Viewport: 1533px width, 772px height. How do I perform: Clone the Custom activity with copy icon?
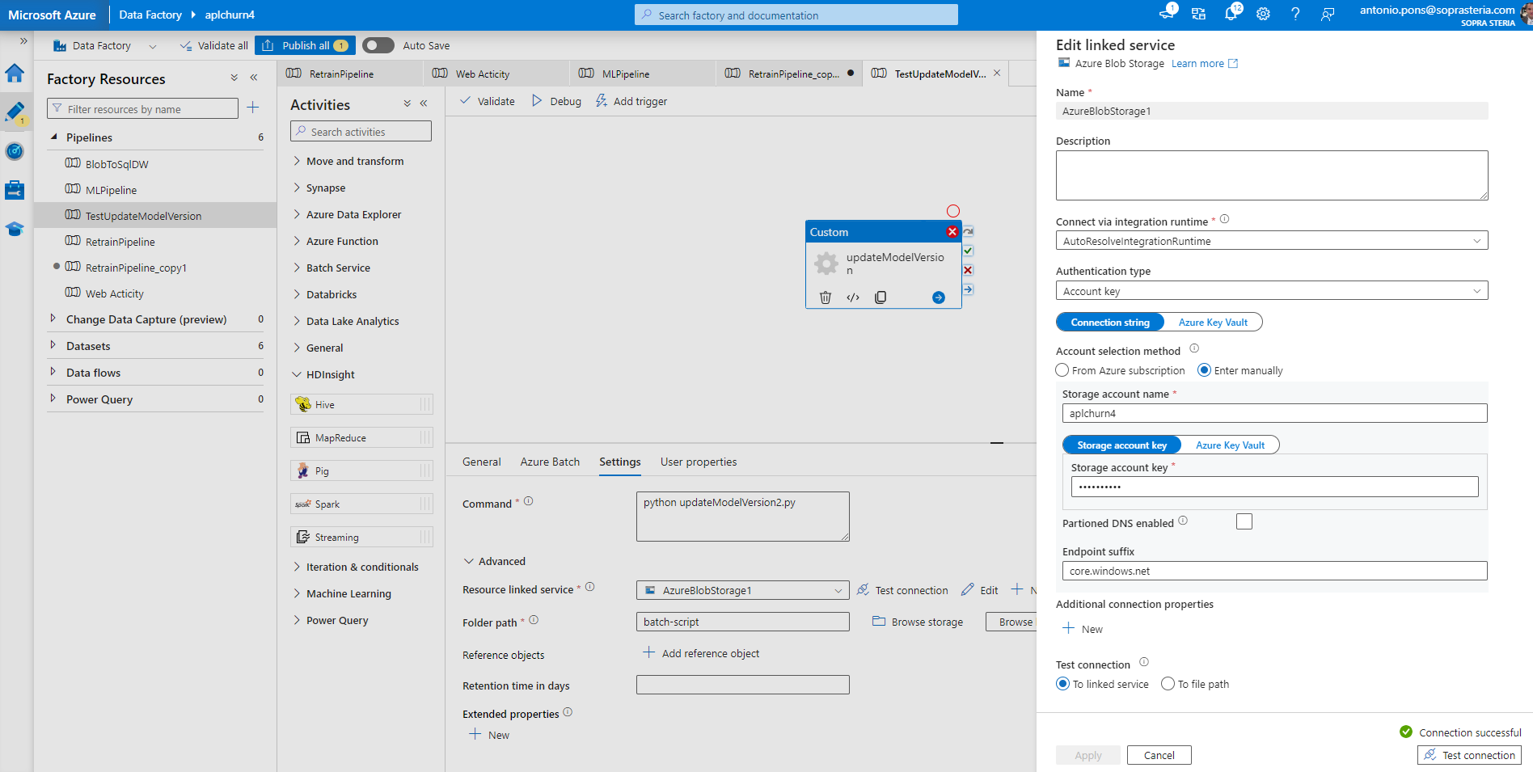point(881,297)
